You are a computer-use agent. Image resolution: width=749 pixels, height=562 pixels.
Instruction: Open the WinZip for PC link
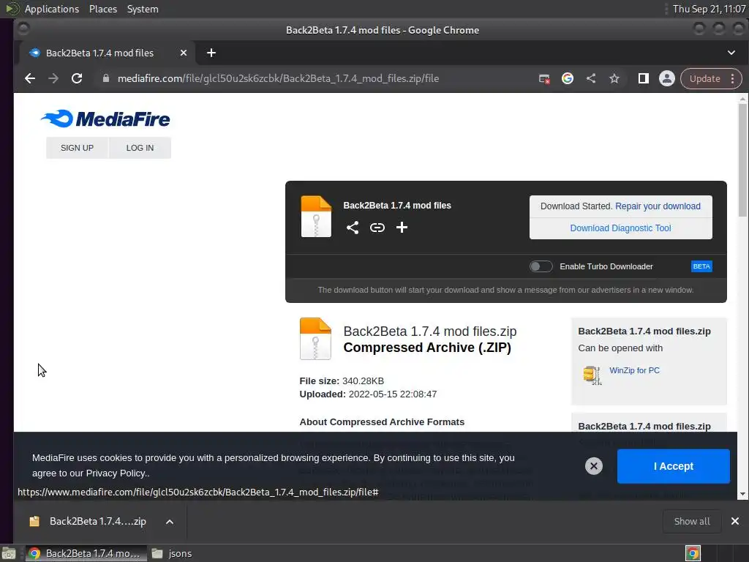(634, 370)
